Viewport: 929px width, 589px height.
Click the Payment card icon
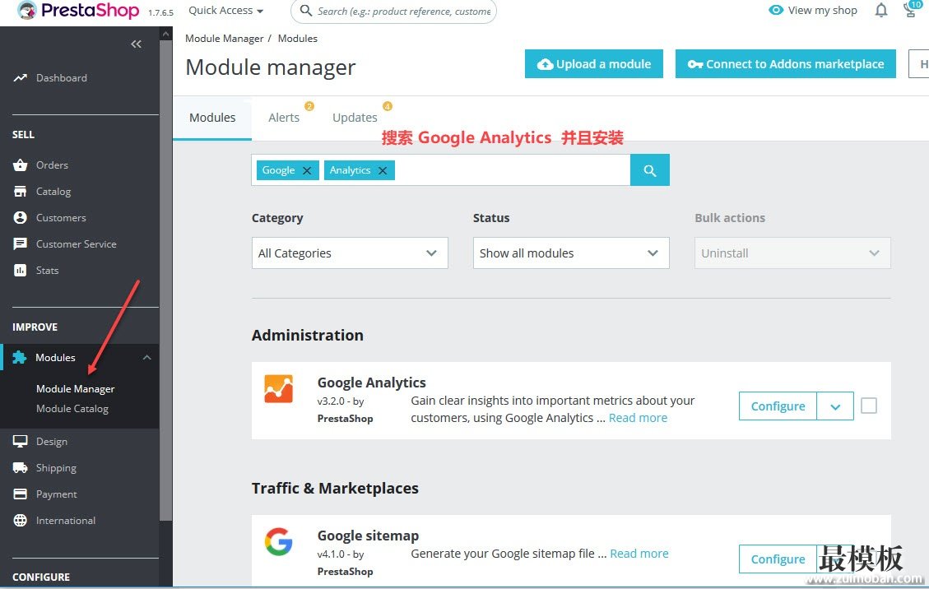click(20, 494)
